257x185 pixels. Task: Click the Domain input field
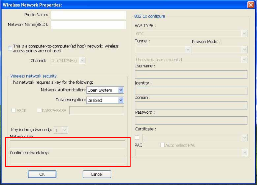click(x=191, y=105)
